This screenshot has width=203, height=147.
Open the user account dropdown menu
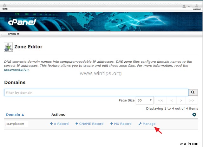pyautogui.click(x=185, y=6)
